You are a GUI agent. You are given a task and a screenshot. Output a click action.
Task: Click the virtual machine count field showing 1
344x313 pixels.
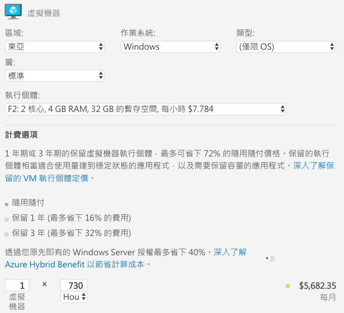click(17, 285)
